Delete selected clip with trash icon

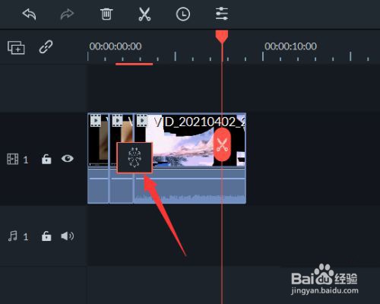coord(106,14)
